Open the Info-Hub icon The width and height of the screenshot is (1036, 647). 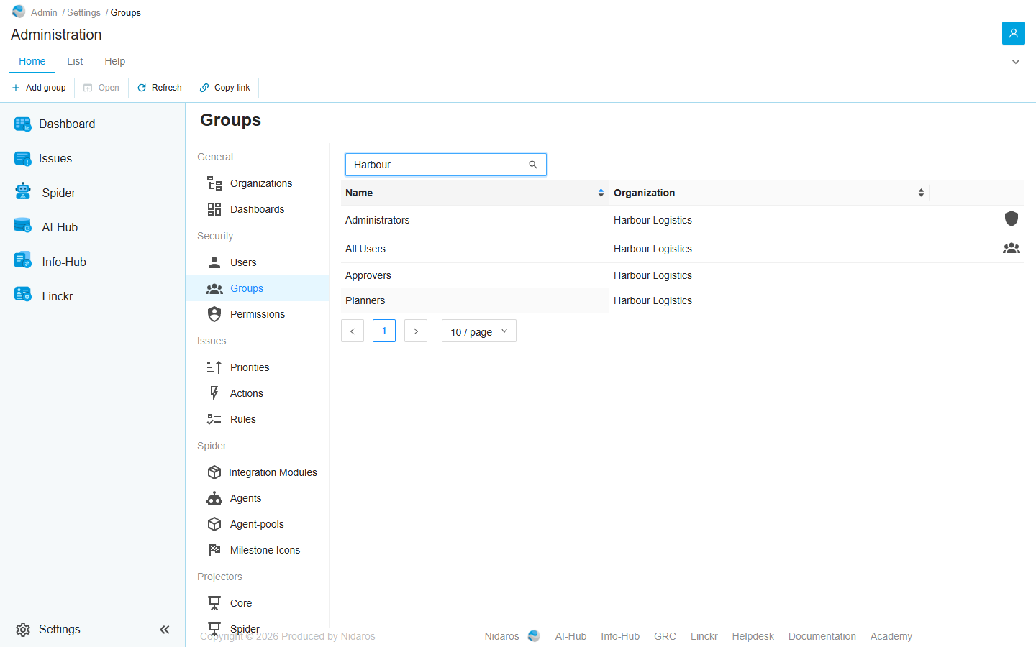click(x=23, y=260)
